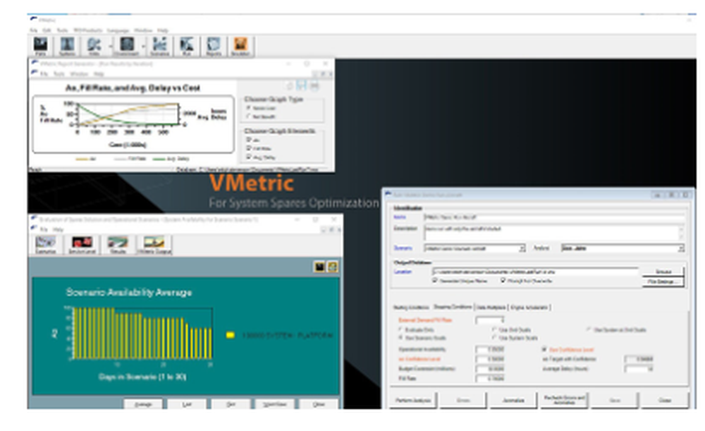Click into the Name field in run dialog
Image resolution: width=705 pixels, height=431 pixels.
click(554, 217)
